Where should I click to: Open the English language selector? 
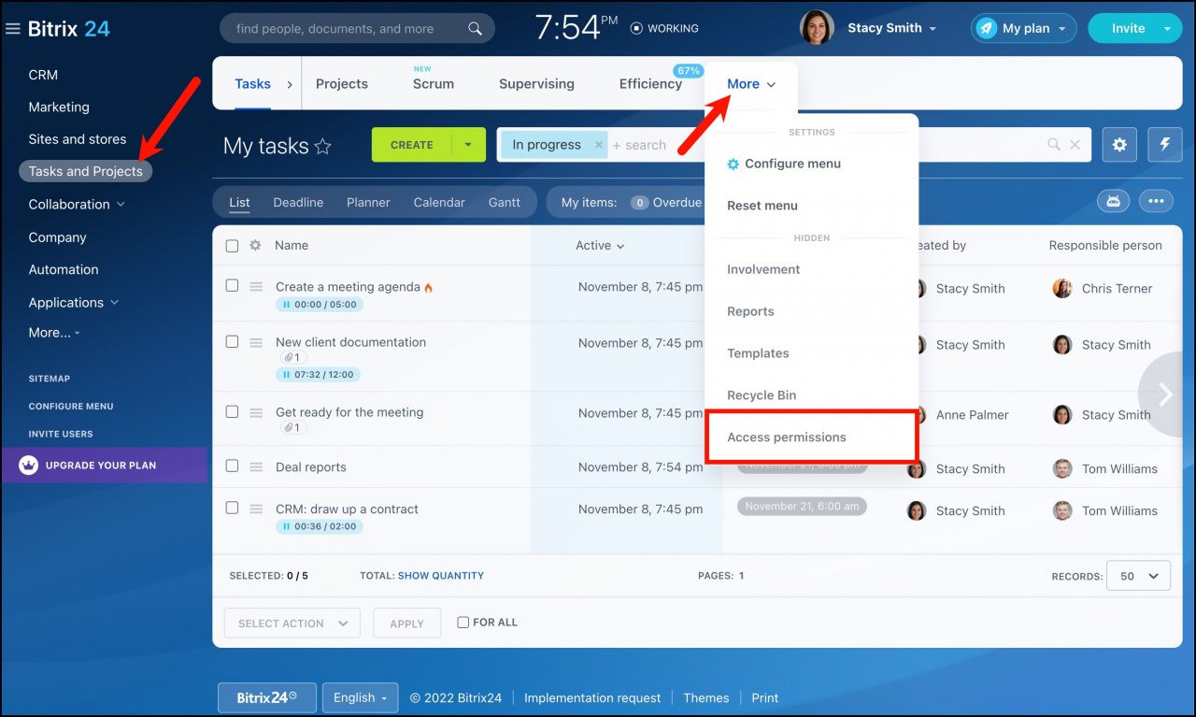tap(360, 697)
